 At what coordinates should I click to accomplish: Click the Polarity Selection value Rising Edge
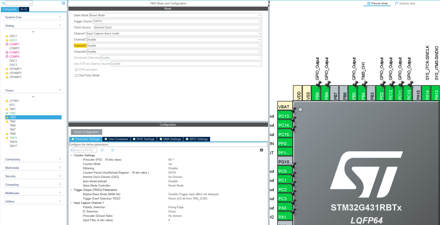pos(176,207)
